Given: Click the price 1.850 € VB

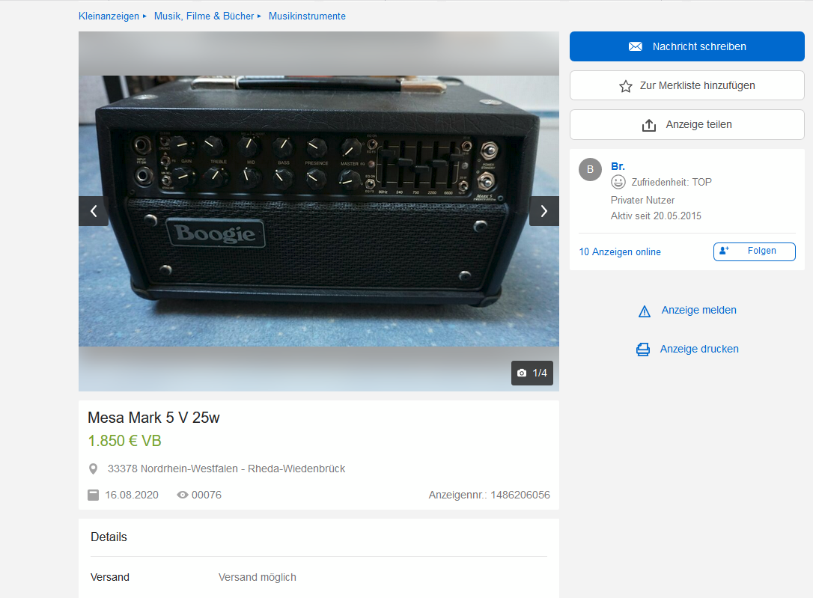Looking at the screenshot, I should [x=124, y=441].
